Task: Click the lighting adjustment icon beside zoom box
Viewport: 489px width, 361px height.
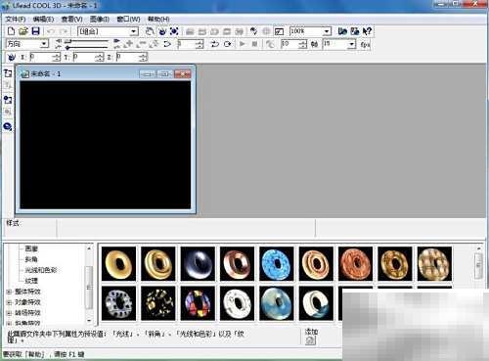Action: click(x=253, y=31)
